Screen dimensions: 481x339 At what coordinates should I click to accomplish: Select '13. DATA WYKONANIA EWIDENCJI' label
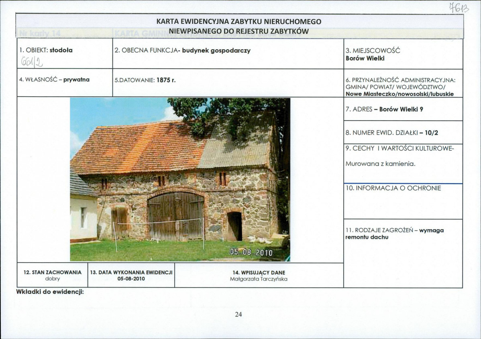click(131, 272)
